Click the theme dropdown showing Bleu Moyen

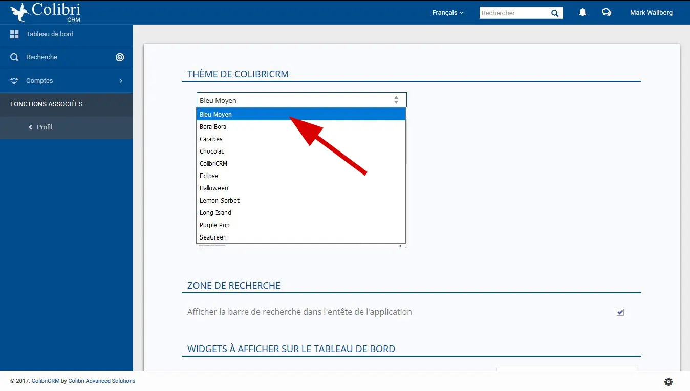click(301, 100)
